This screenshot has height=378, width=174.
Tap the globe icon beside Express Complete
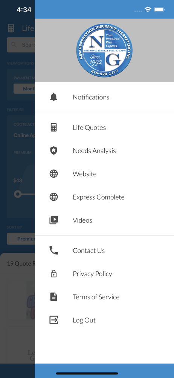point(53,197)
